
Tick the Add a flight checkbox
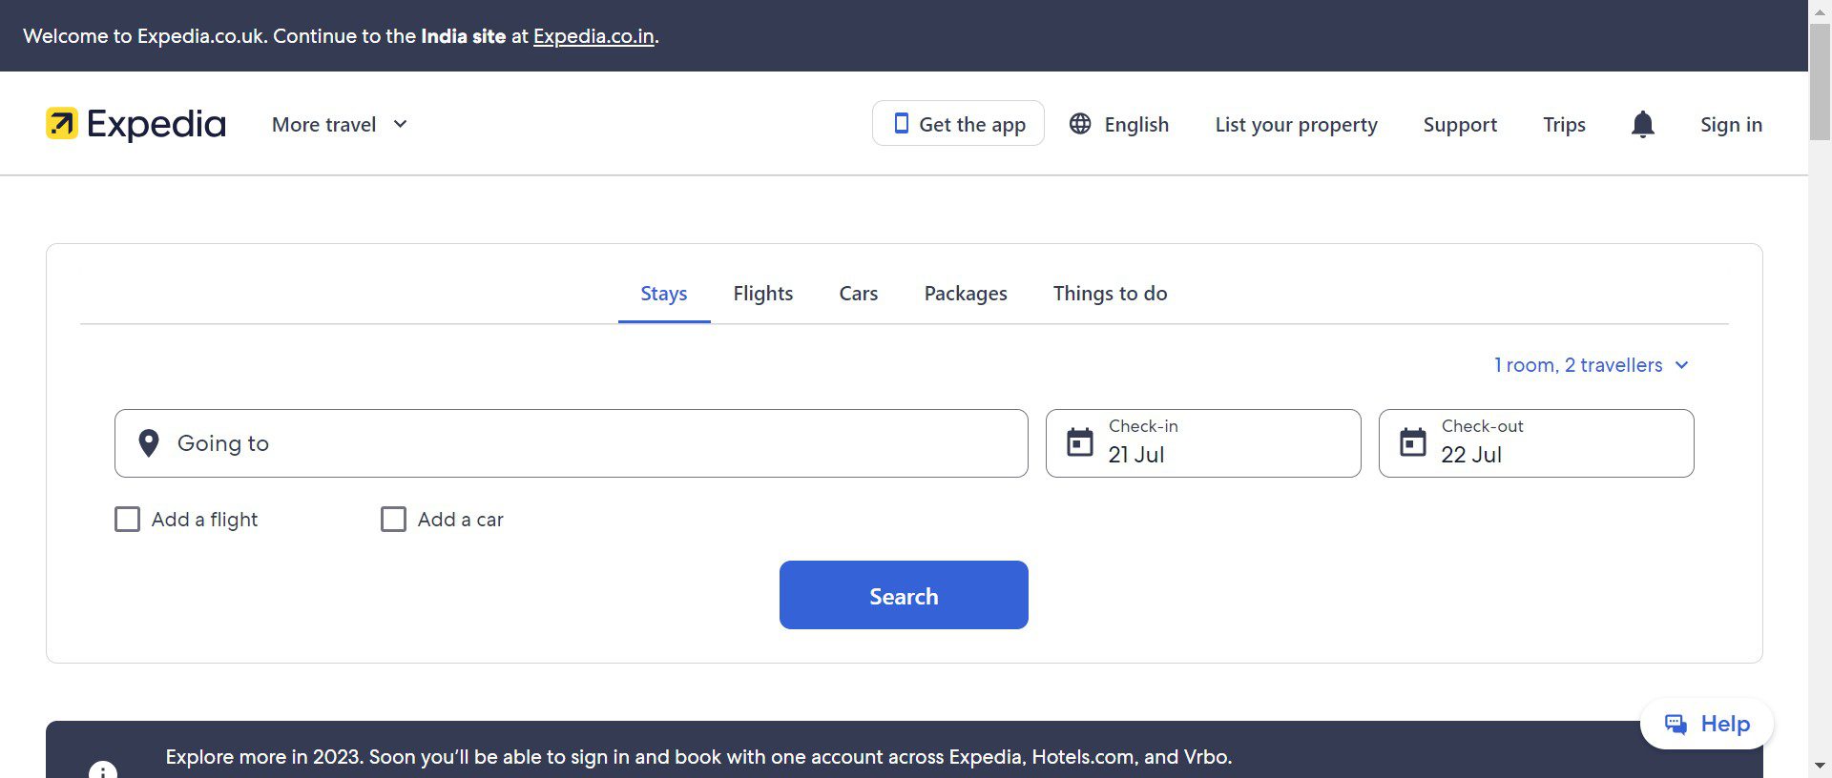(127, 520)
